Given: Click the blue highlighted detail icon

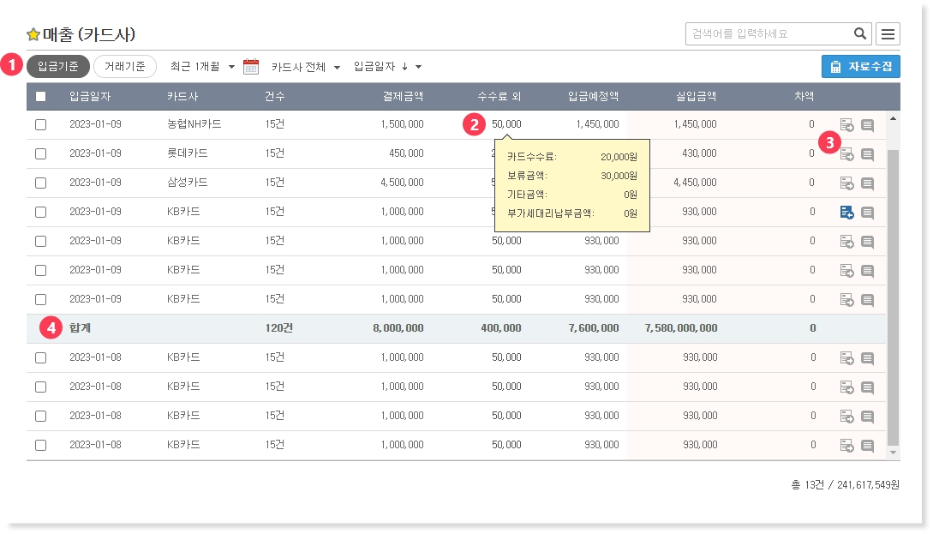Looking at the screenshot, I should (846, 213).
